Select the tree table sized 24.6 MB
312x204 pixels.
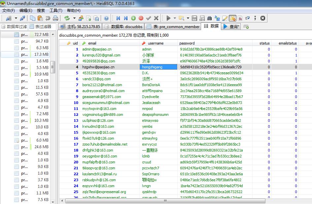tap(25, 147)
